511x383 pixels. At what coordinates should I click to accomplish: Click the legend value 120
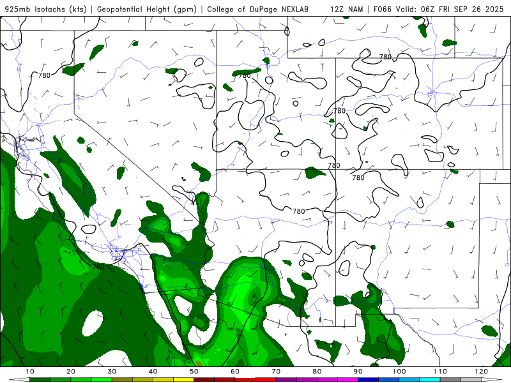482,372
